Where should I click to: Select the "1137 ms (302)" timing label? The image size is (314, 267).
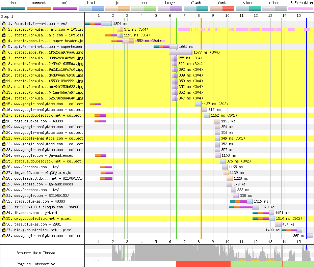(215, 104)
